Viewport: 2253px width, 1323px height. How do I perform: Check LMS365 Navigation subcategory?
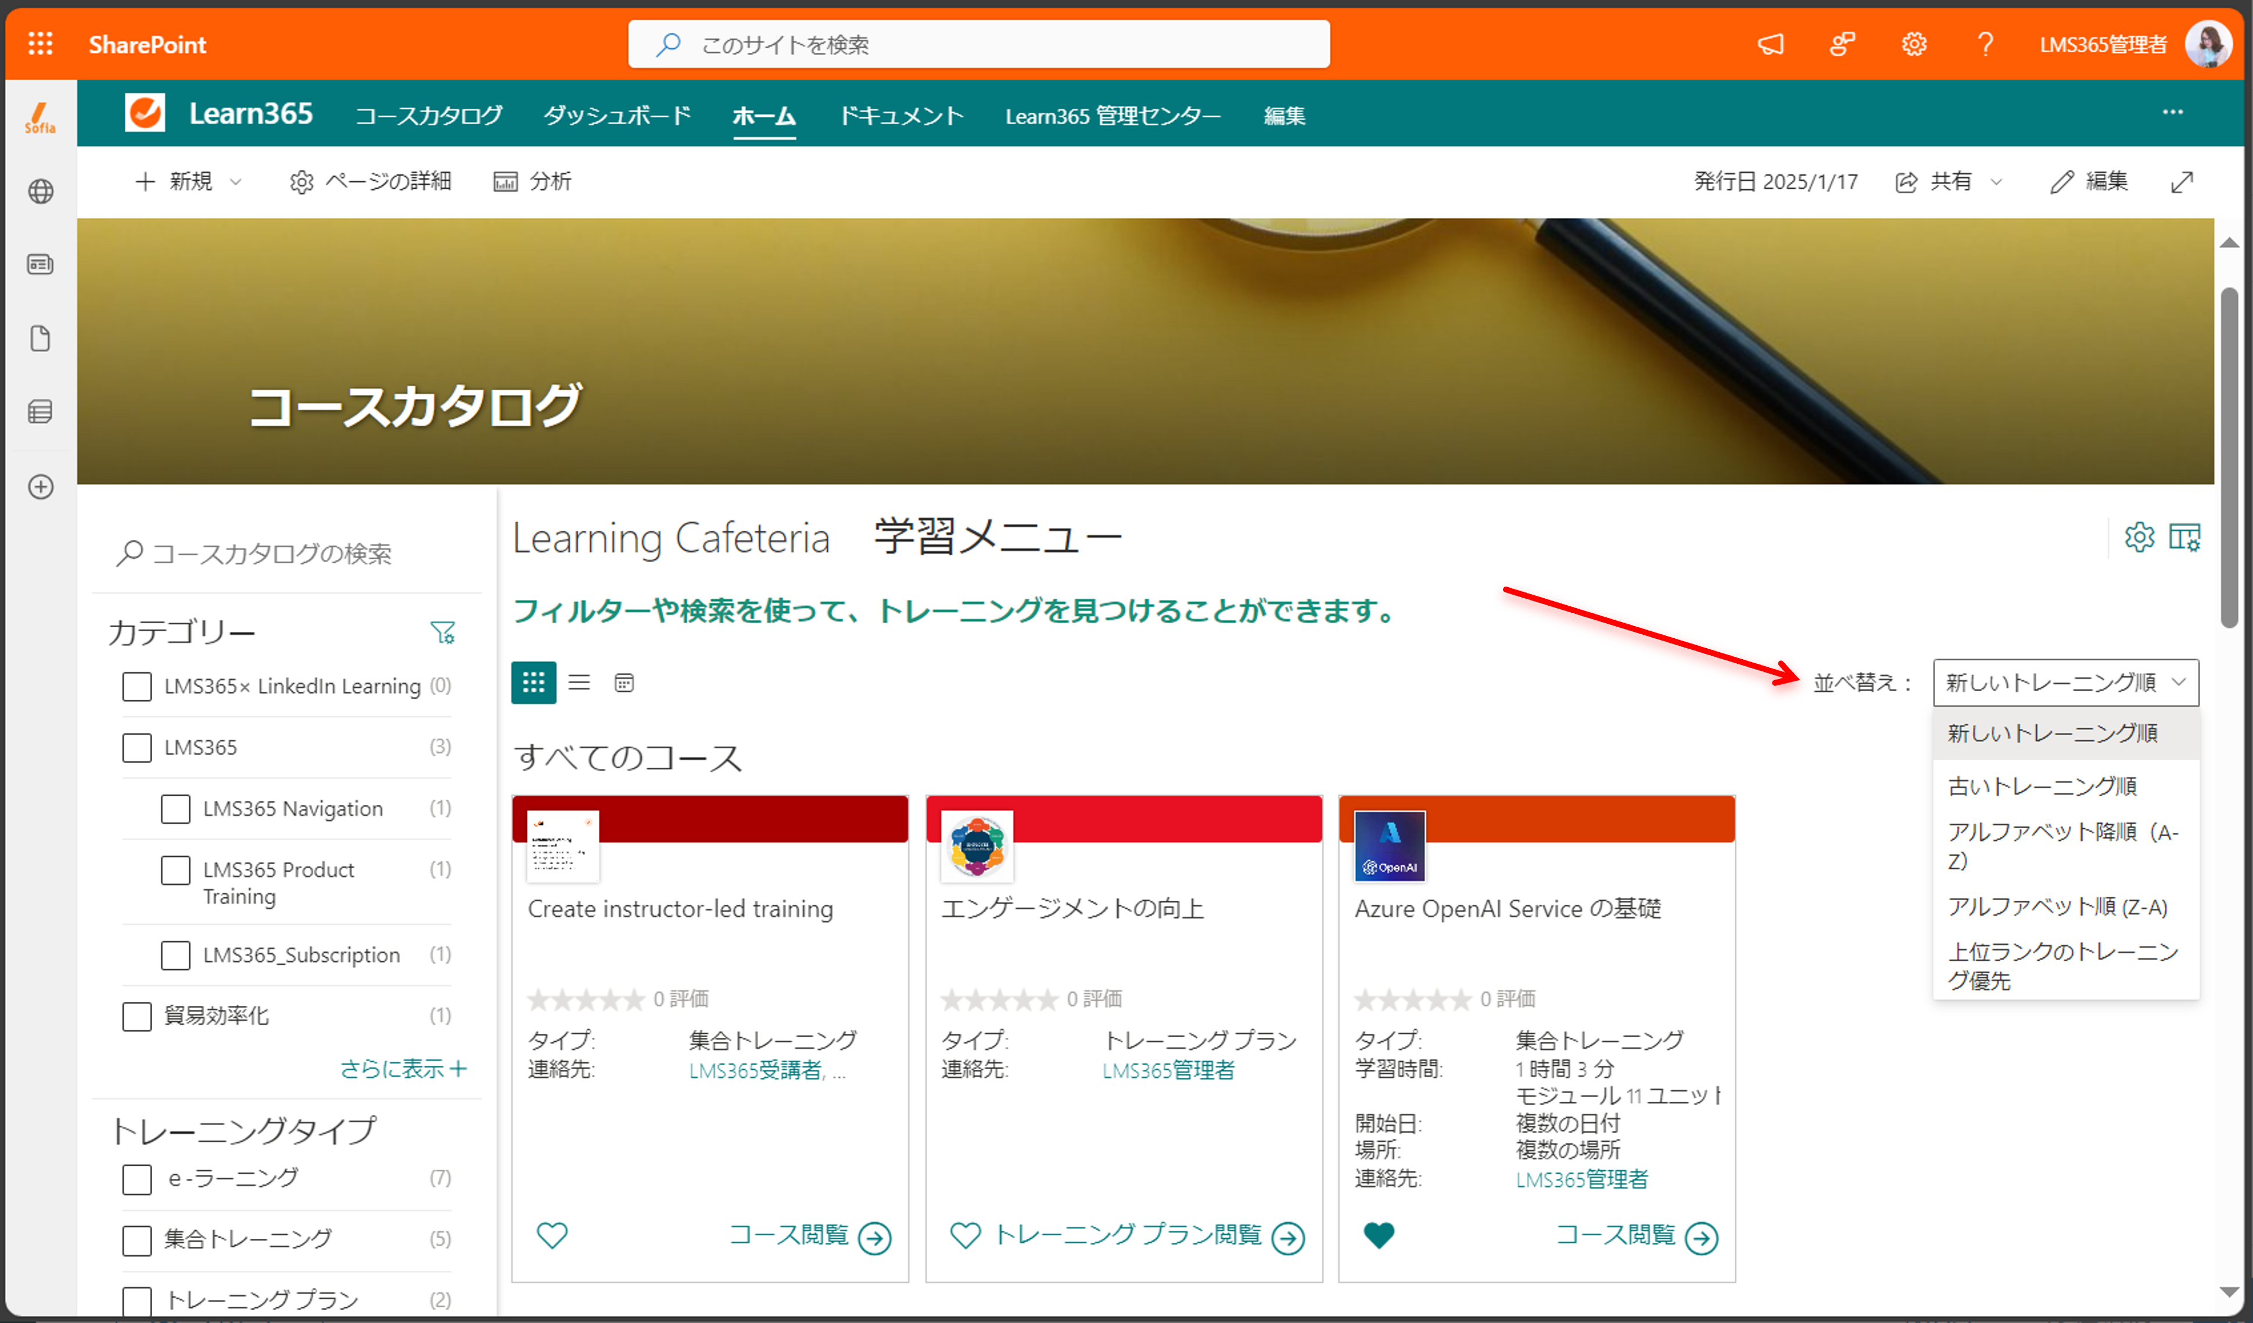(175, 809)
